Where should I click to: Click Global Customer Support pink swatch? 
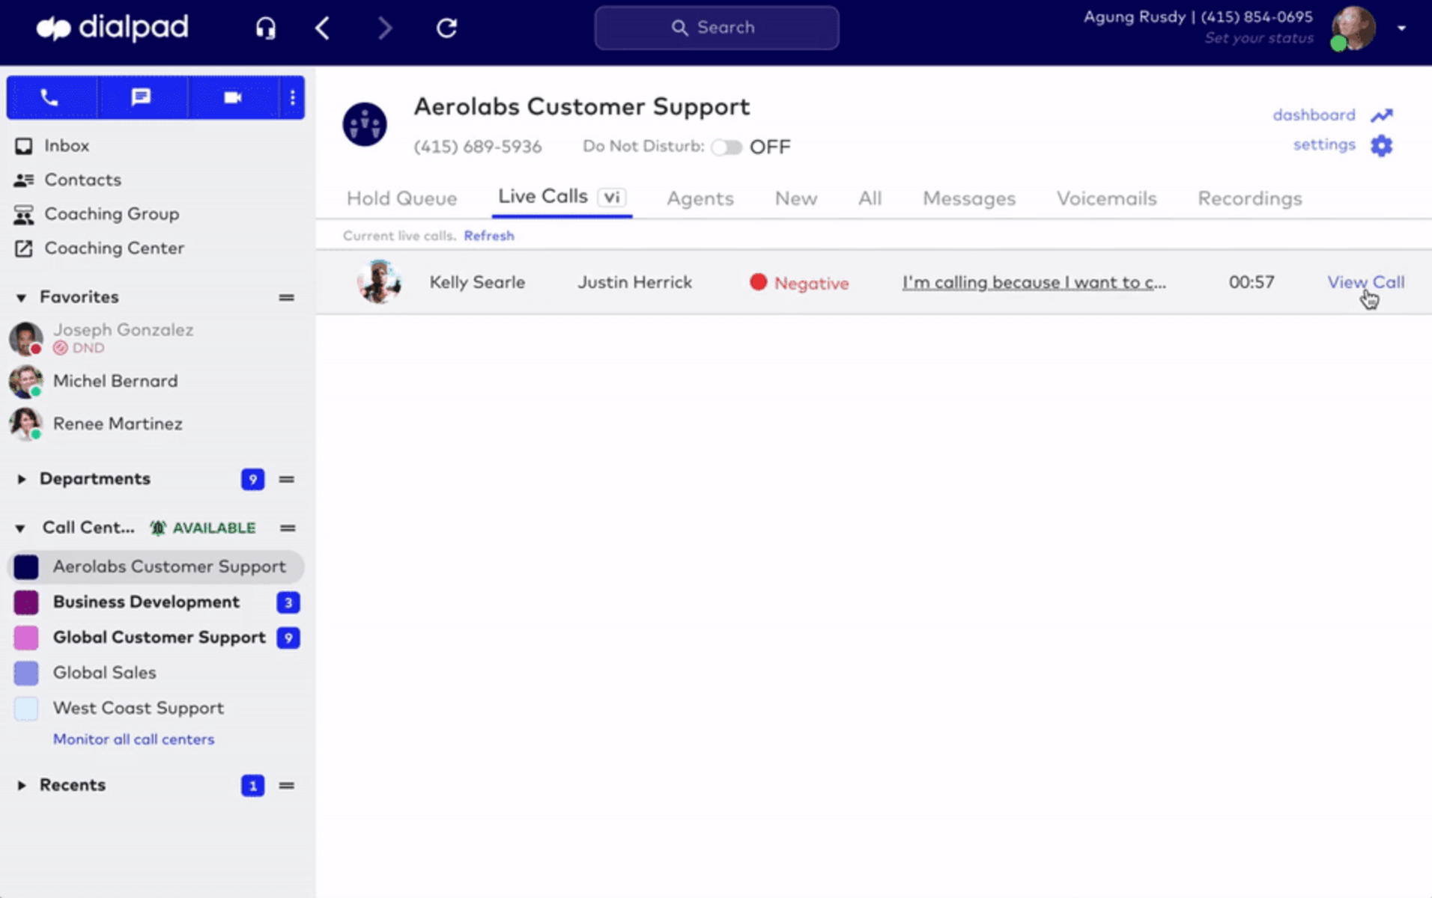(x=26, y=638)
